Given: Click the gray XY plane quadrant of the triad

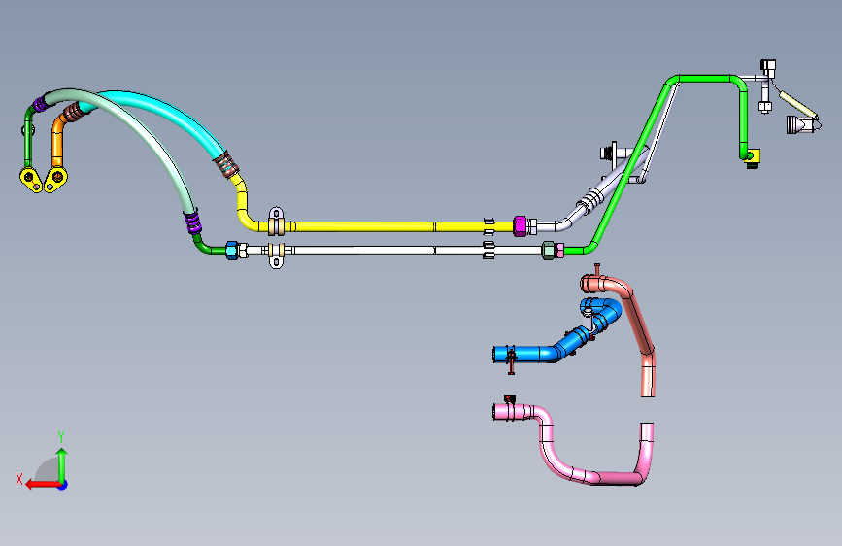Looking at the screenshot, I should [47, 469].
